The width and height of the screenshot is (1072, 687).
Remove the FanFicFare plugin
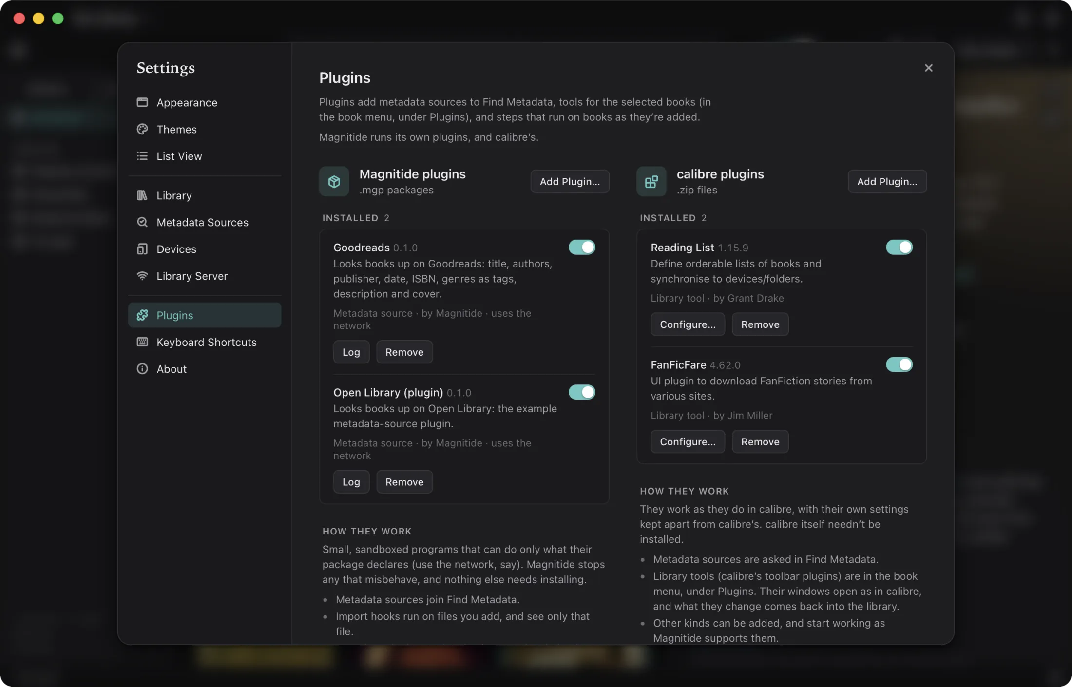tap(760, 441)
